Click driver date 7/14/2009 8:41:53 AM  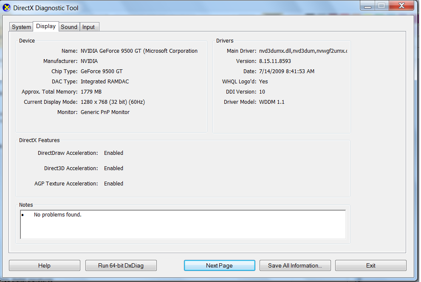click(x=286, y=71)
